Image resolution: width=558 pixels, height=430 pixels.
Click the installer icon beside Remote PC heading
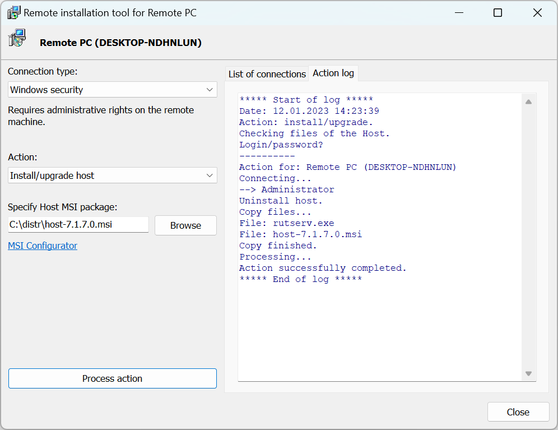pos(16,39)
